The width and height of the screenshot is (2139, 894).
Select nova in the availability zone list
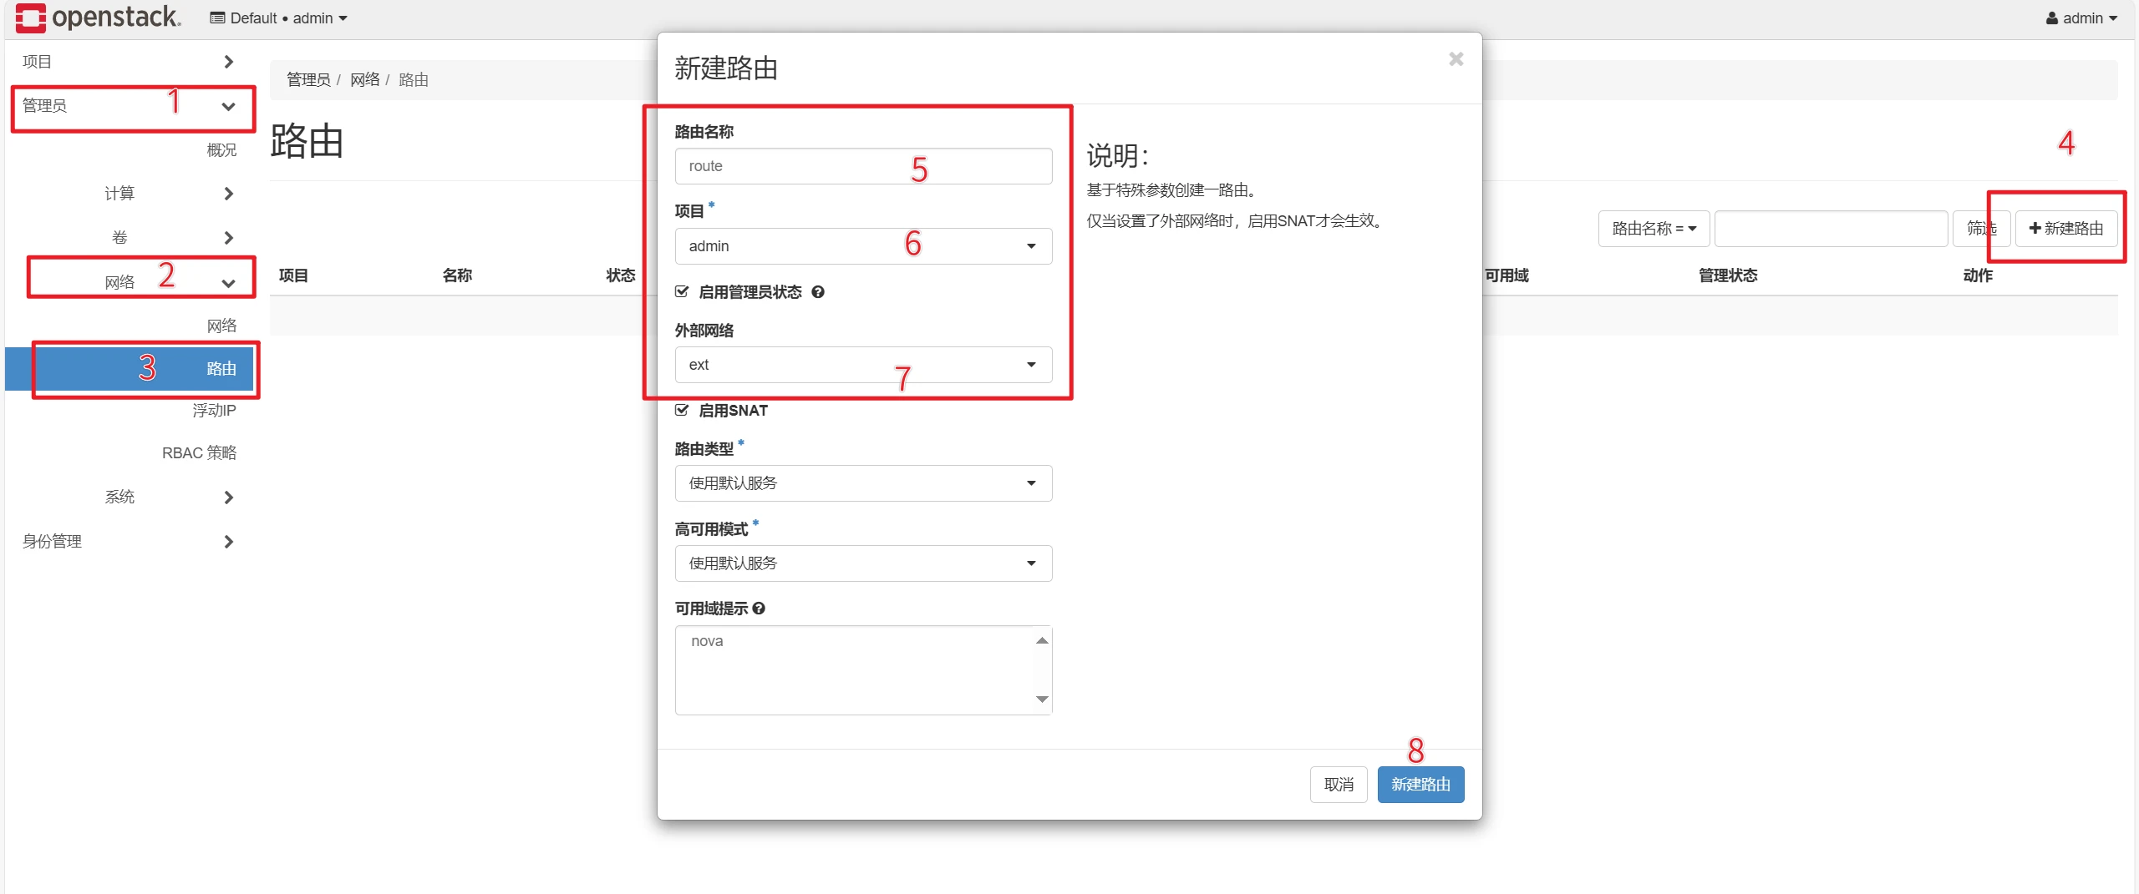click(x=707, y=641)
